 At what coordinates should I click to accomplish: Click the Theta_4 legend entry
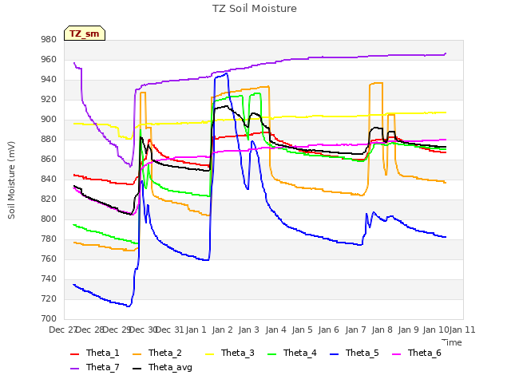(292, 353)
